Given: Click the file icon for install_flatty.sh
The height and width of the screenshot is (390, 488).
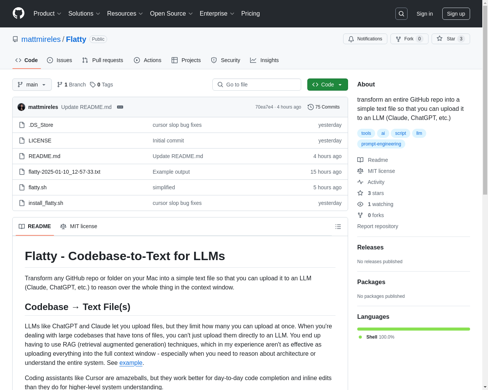Looking at the screenshot, I should [x=22, y=203].
